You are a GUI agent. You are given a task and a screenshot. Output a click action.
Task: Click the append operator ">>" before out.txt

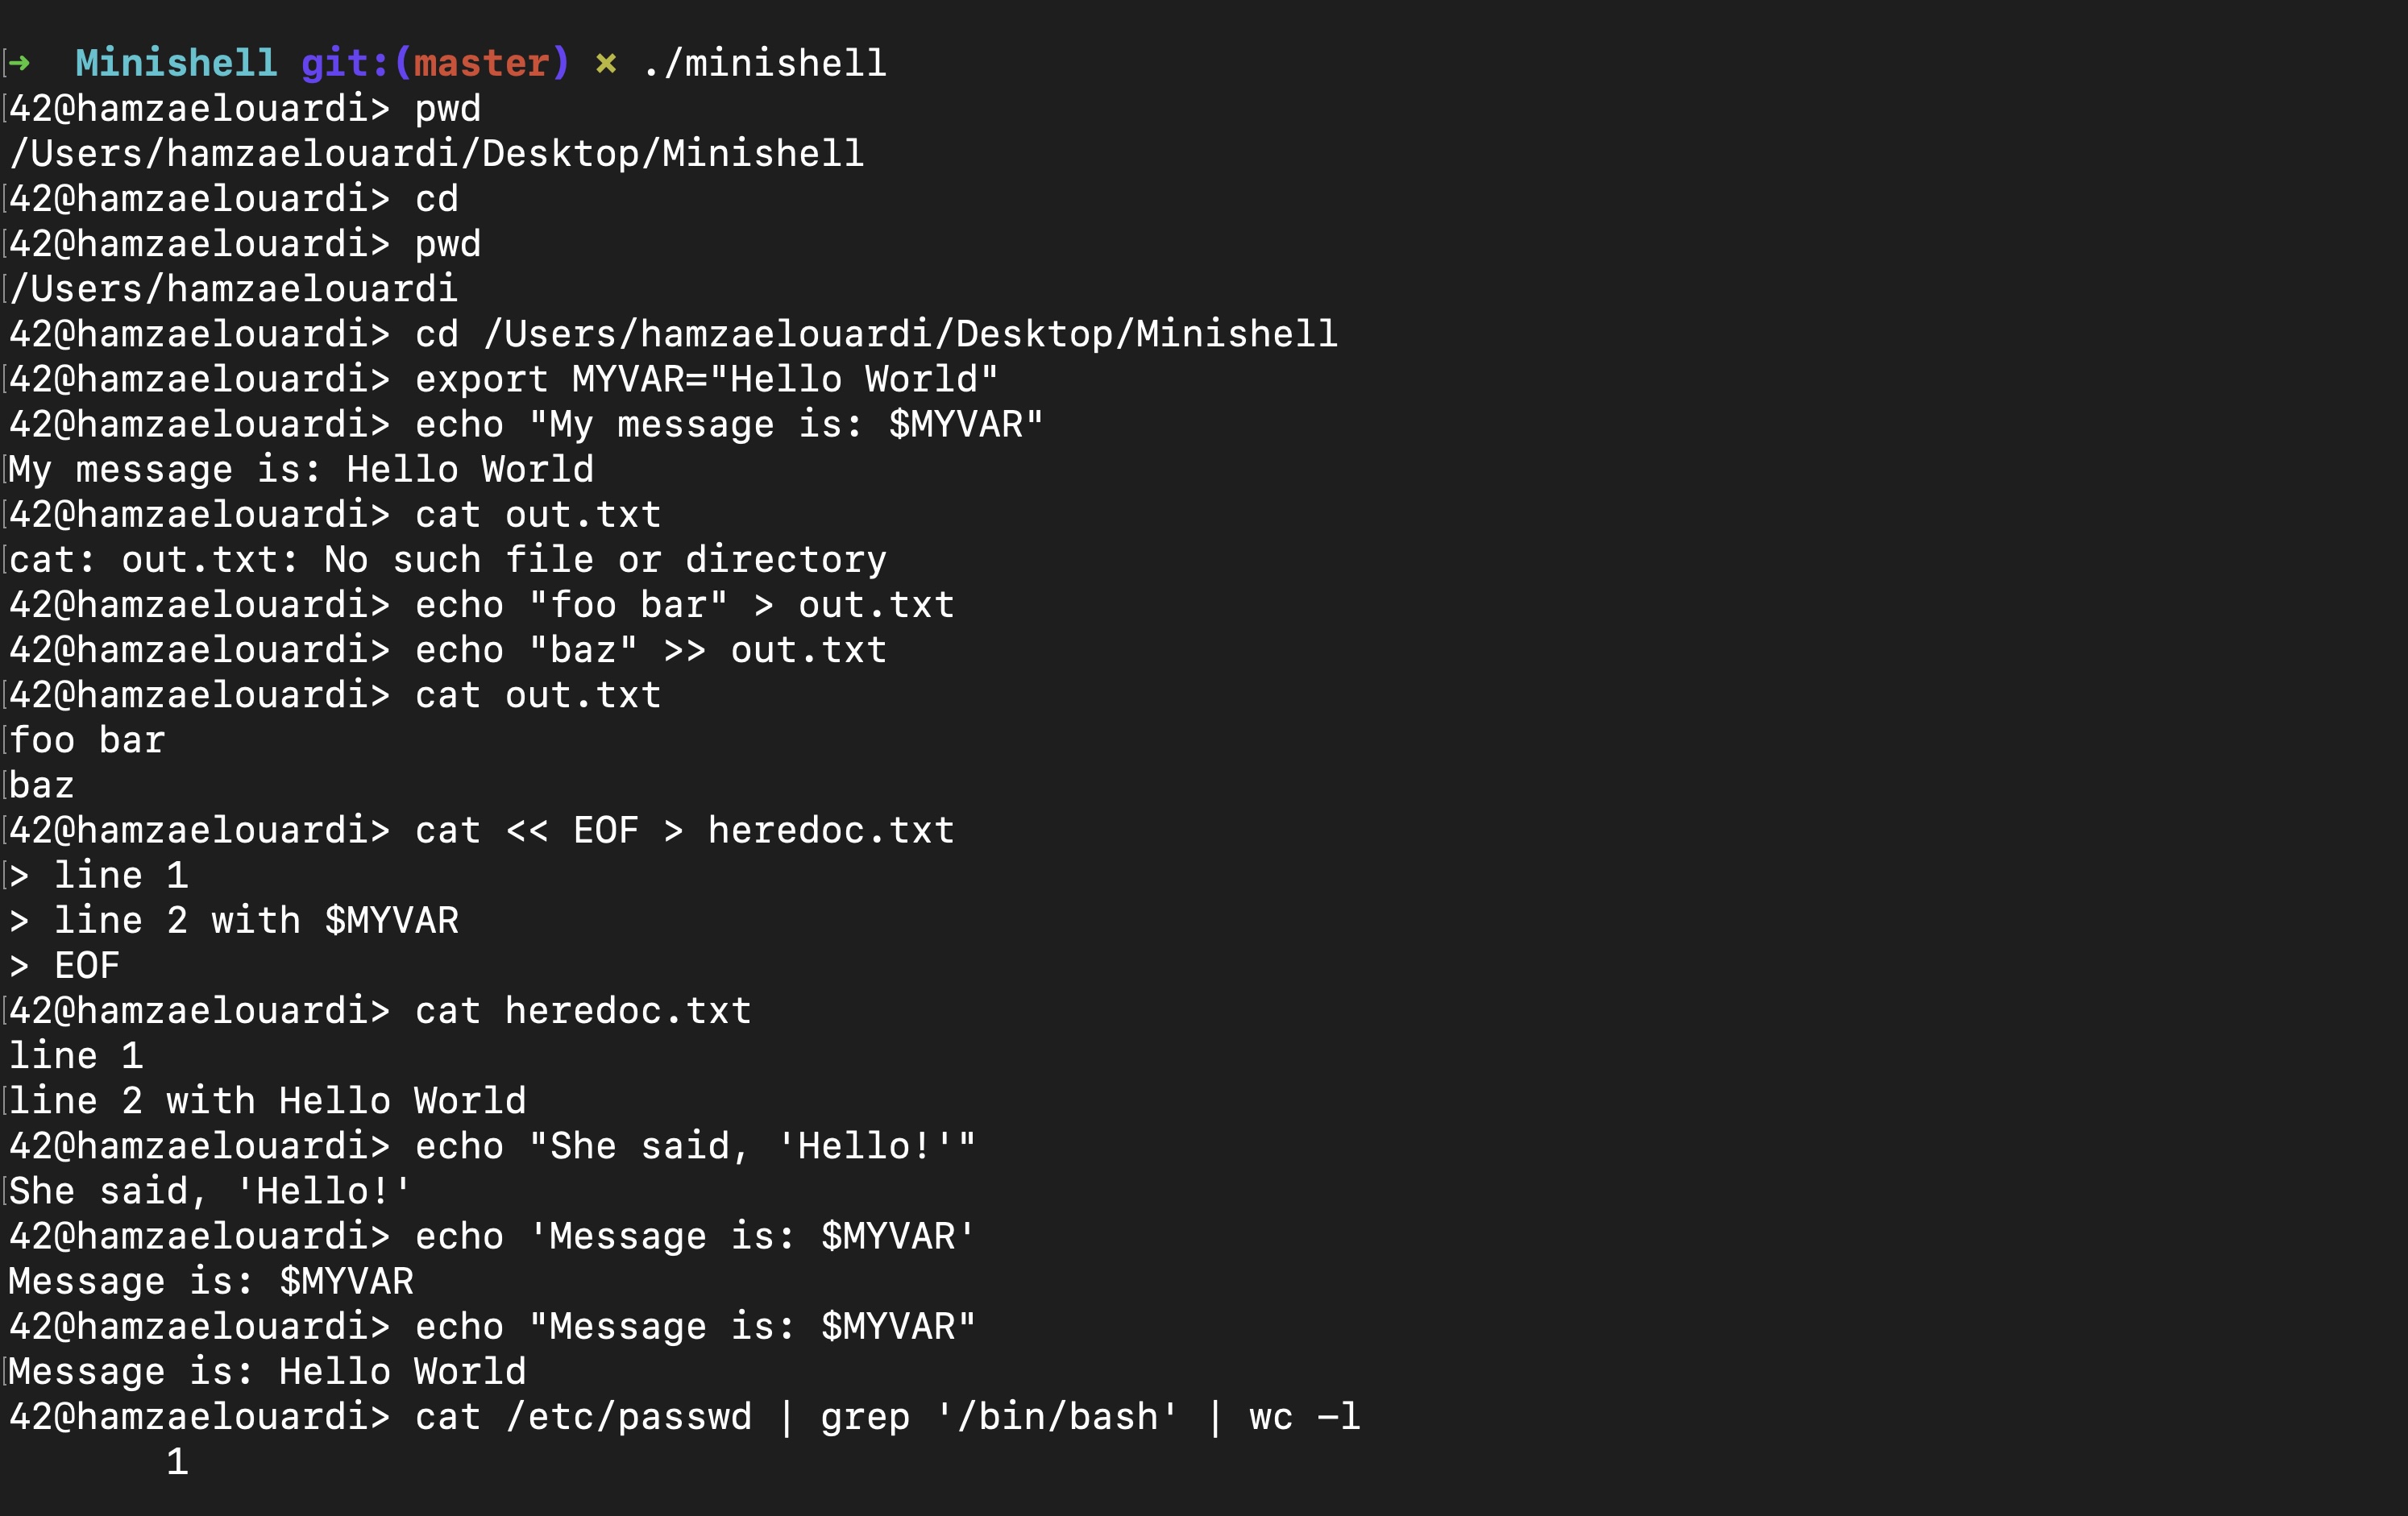click(684, 651)
